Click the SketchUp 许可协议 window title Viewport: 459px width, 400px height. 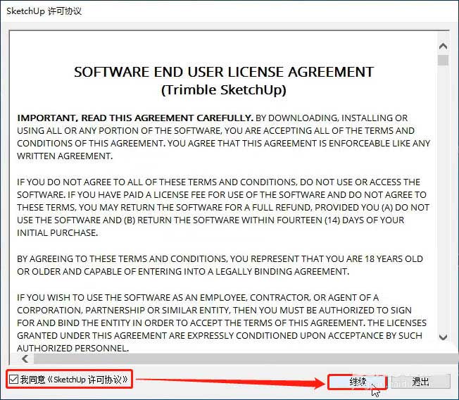44,11
